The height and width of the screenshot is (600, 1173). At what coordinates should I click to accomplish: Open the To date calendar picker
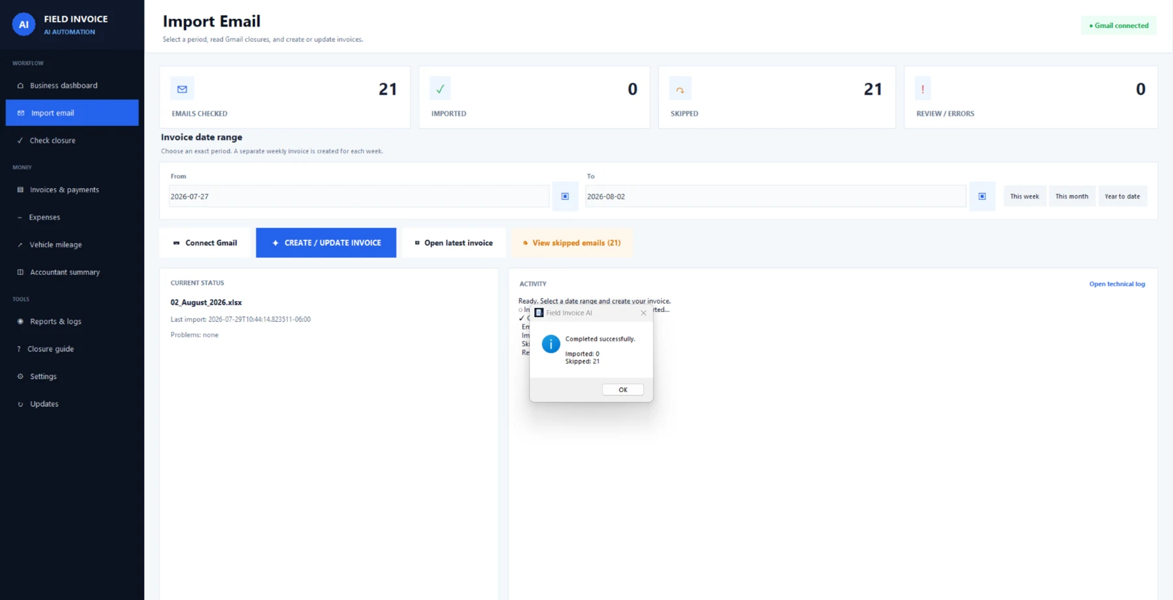click(x=982, y=196)
